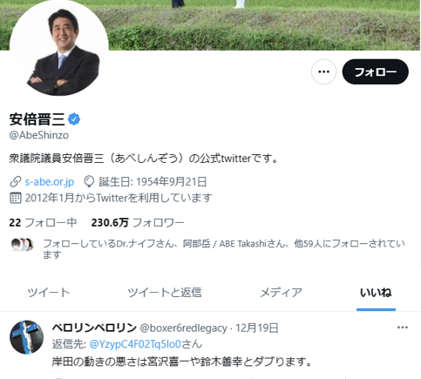Click the mutual followers avatar stack
Screen dimensions: 421x379
click(23, 245)
